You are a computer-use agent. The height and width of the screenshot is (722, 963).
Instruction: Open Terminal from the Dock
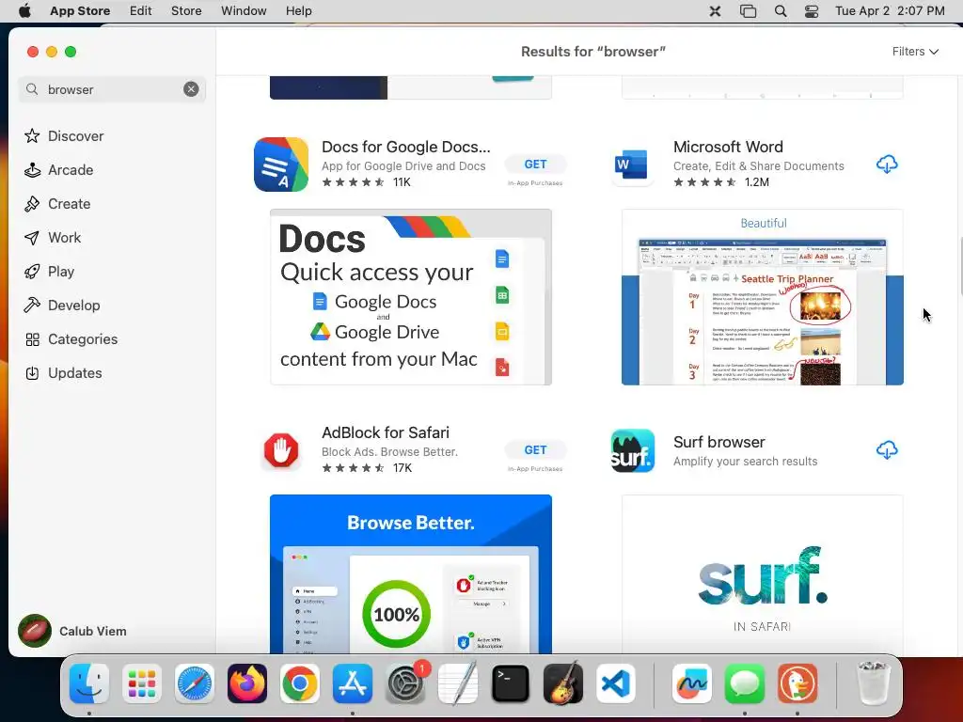pyautogui.click(x=511, y=683)
